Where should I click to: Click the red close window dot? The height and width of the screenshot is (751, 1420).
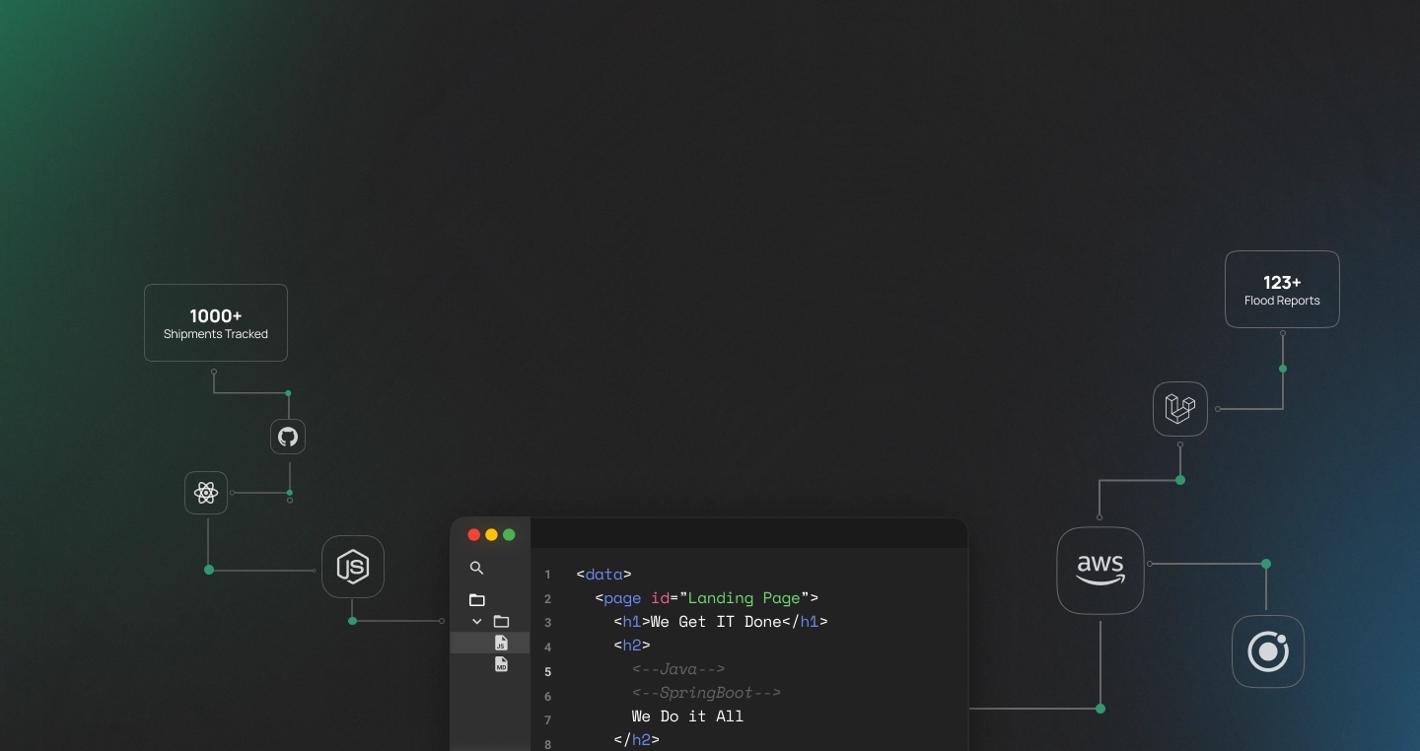click(x=473, y=535)
